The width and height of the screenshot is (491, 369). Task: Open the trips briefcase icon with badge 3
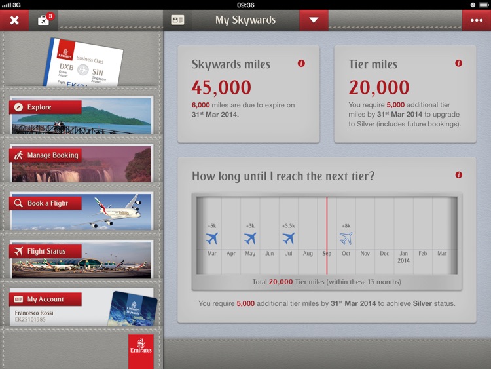(x=44, y=20)
